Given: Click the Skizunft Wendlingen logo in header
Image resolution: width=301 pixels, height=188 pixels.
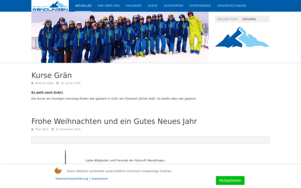Looking at the screenshot, I should pyautogui.click(x=50, y=6).
